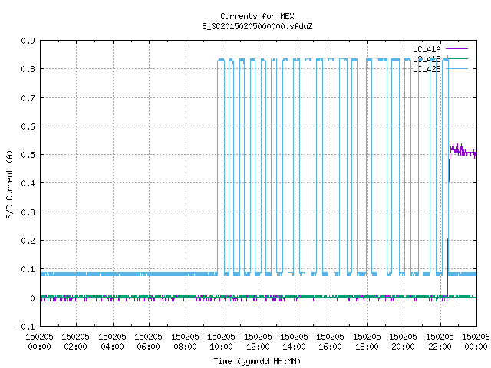491x368 pixels.
Task: Click the purple LCL41A trace near 0.5 A
Action: [463, 153]
